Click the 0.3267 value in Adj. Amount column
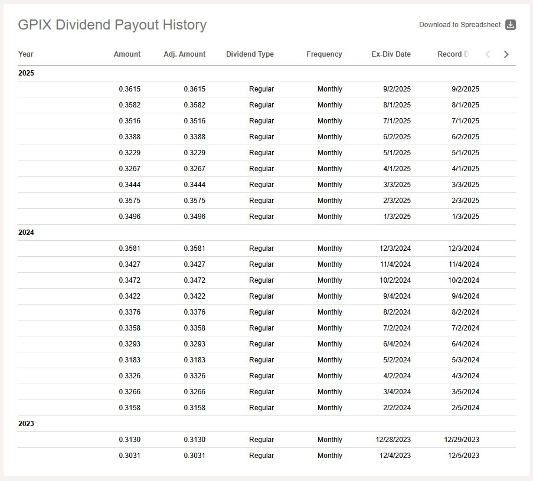The height and width of the screenshot is (481, 533). click(x=194, y=169)
